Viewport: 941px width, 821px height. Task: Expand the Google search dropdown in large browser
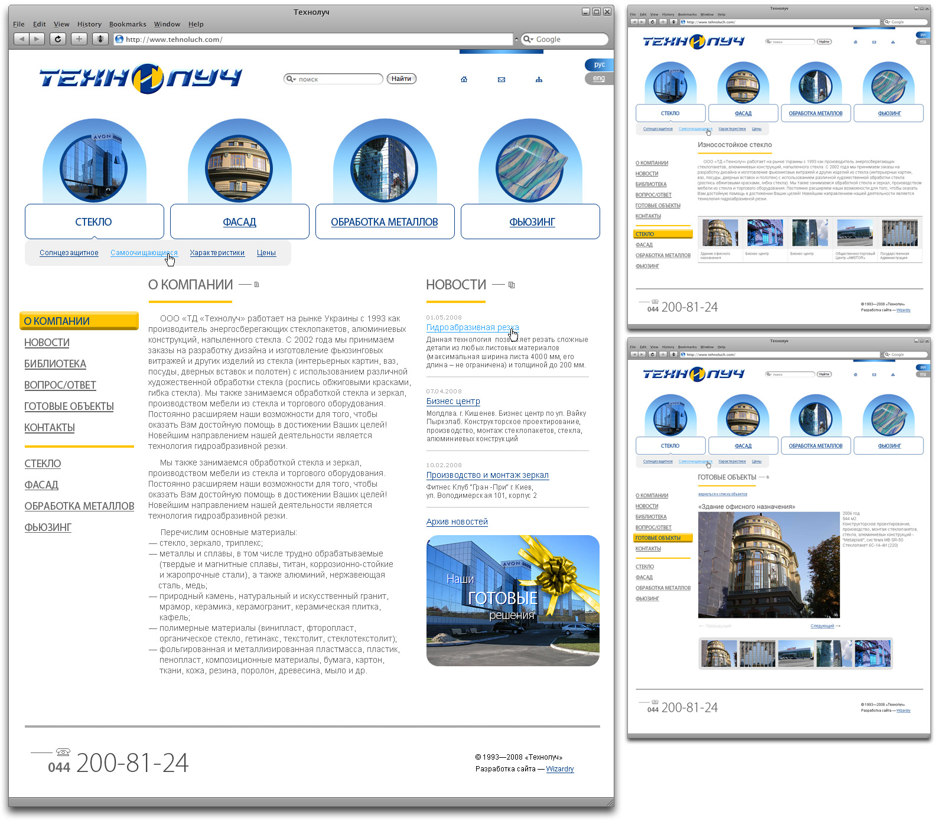(528, 40)
